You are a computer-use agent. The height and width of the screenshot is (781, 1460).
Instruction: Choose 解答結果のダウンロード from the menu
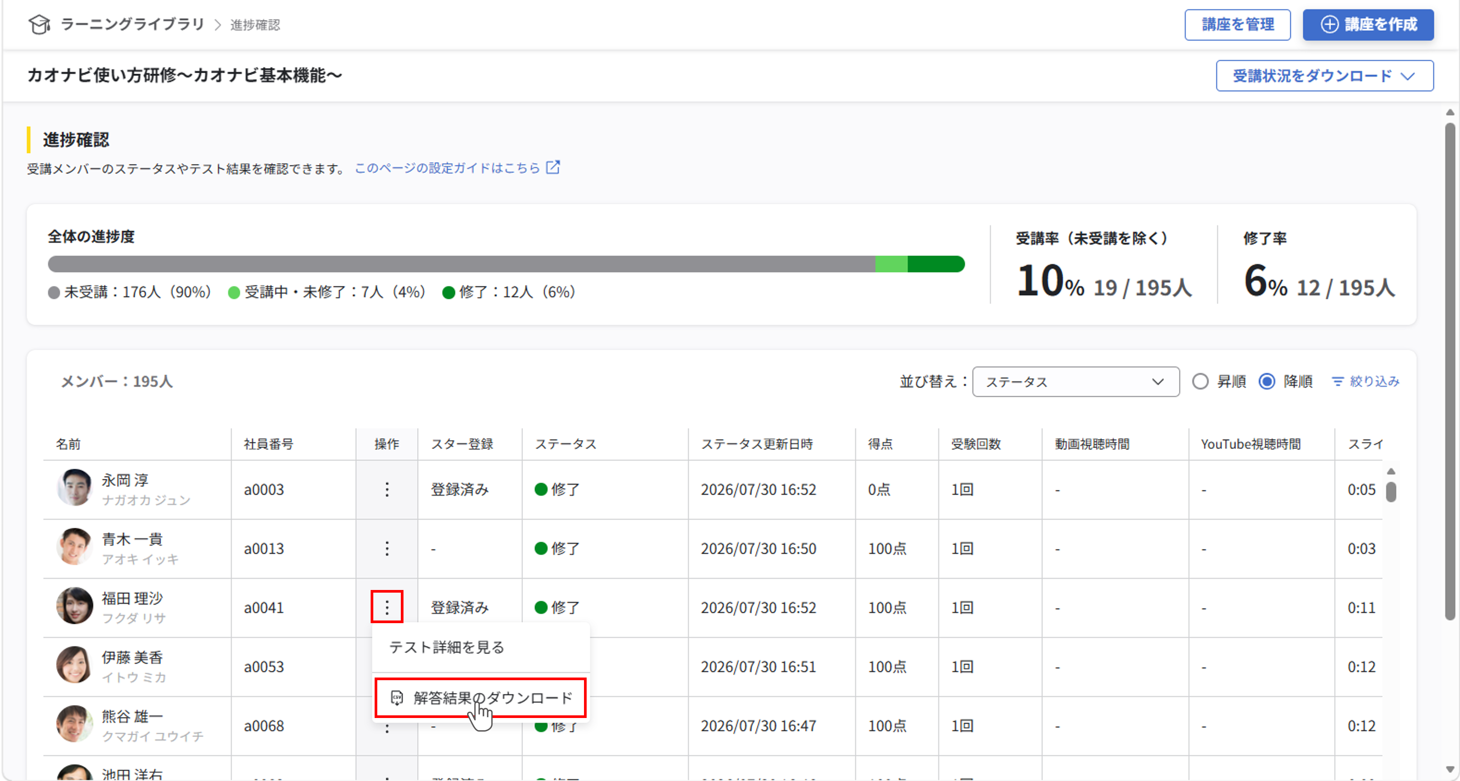480,698
